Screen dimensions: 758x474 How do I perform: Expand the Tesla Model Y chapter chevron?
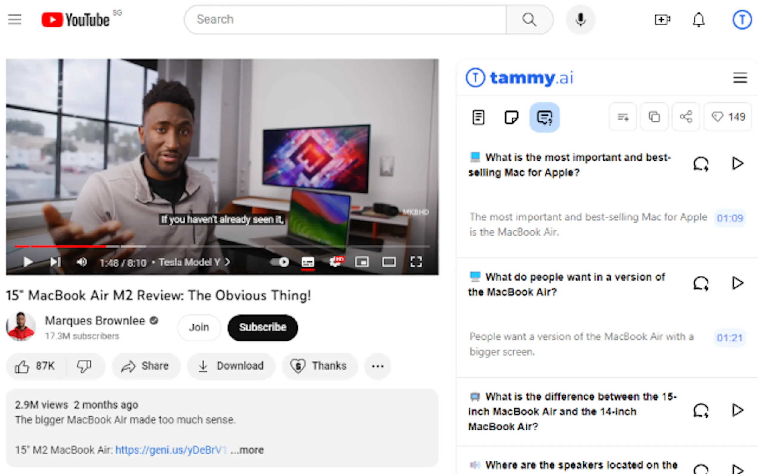pyautogui.click(x=227, y=262)
